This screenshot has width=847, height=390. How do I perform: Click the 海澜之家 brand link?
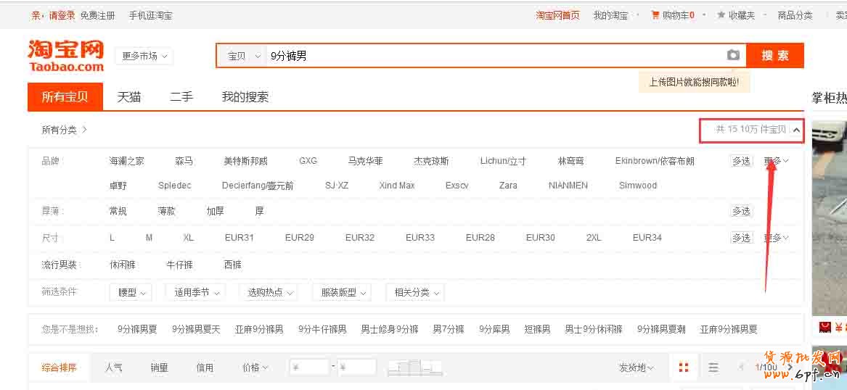coord(126,161)
